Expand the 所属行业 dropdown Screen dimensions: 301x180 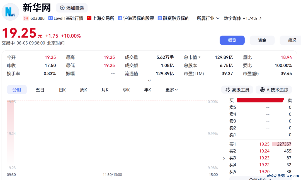tap(208, 18)
